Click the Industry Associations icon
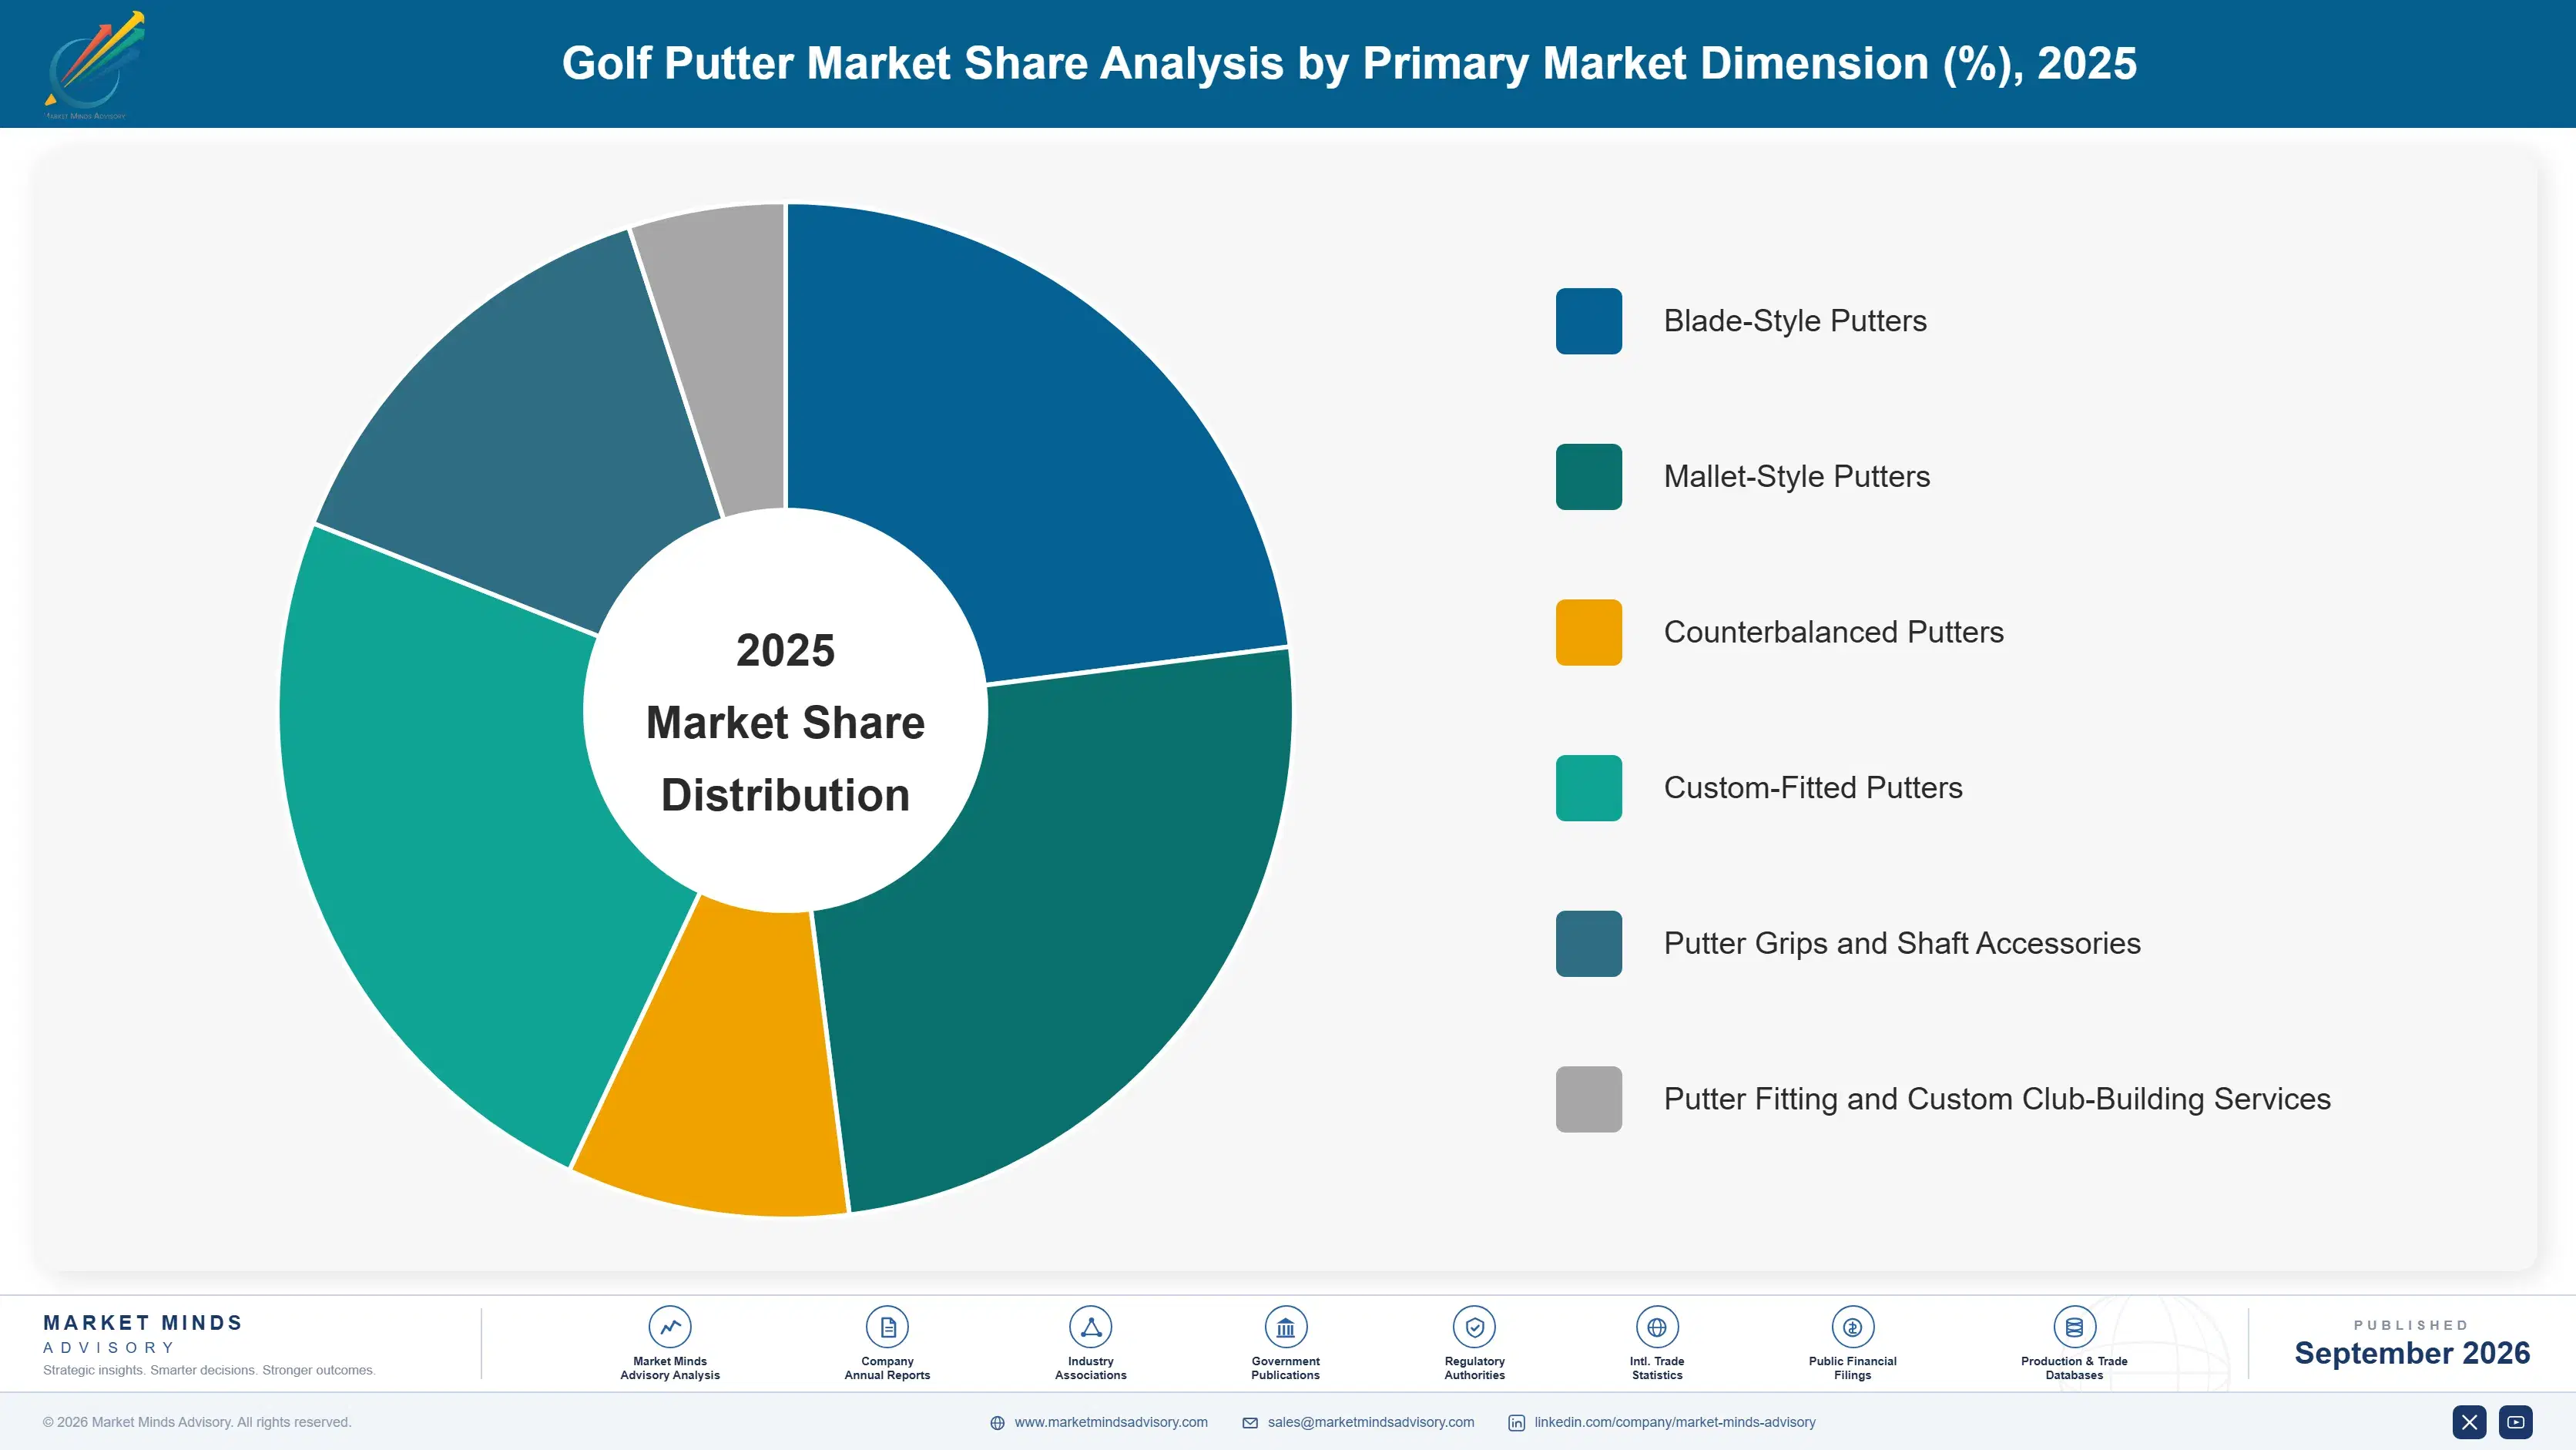This screenshot has width=2576, height=1450. pyautogui.click(x=1090, y=1327)
